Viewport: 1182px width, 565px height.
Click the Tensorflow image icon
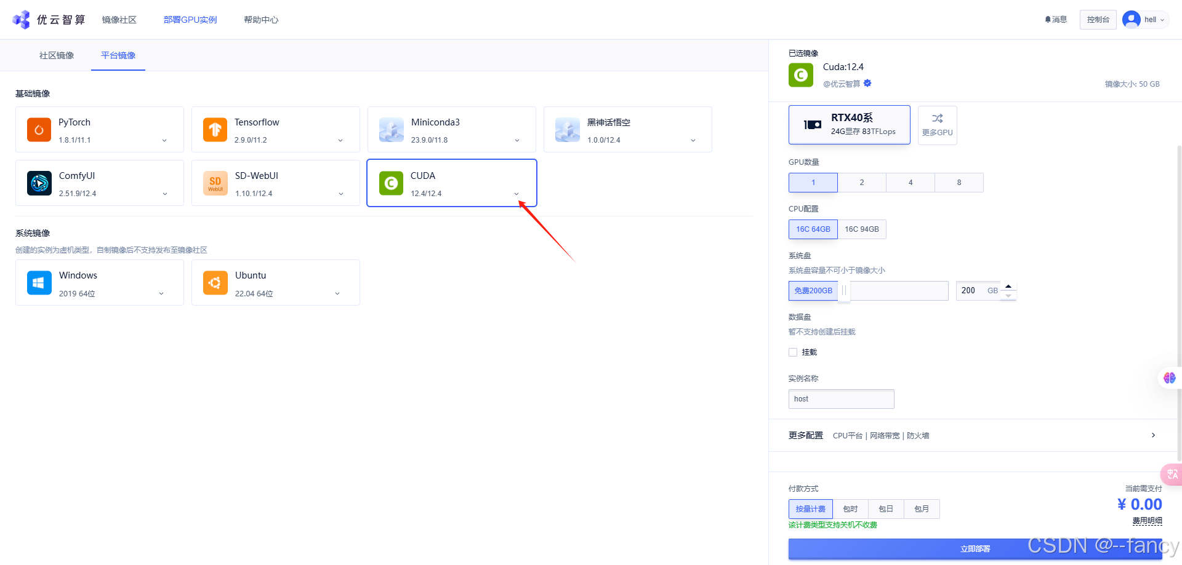215,130
